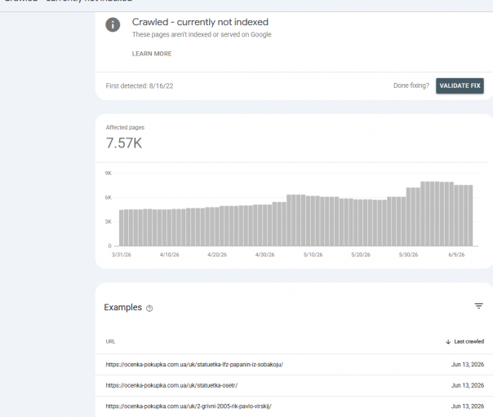Click the 4/20/26 chart date label
This screenshot has height=417, width=493.
pos(217,254)
